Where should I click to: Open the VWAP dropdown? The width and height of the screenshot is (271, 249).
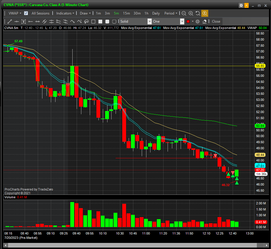(x=15, y=13)
